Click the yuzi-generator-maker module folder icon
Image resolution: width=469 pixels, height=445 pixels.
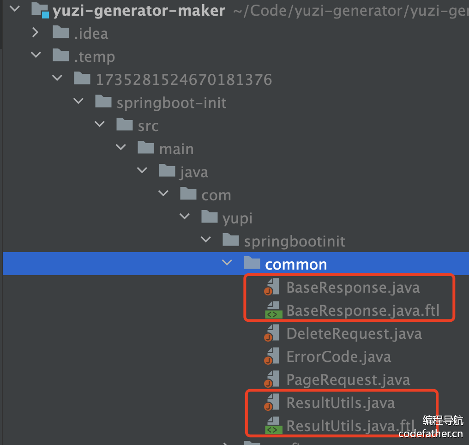40,11
